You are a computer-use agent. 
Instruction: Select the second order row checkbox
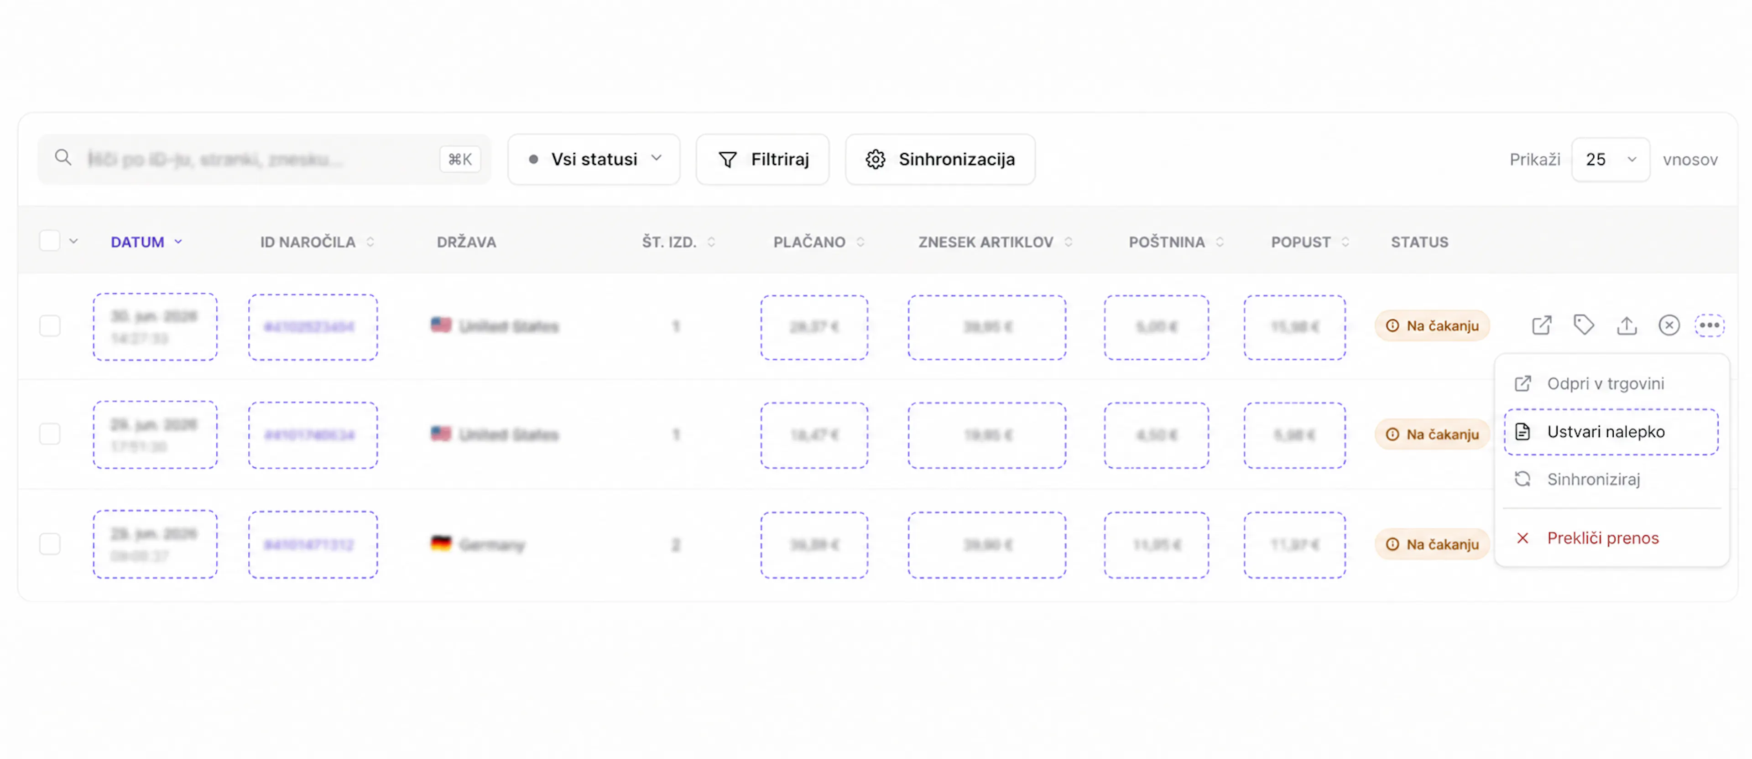click(50, 434)
